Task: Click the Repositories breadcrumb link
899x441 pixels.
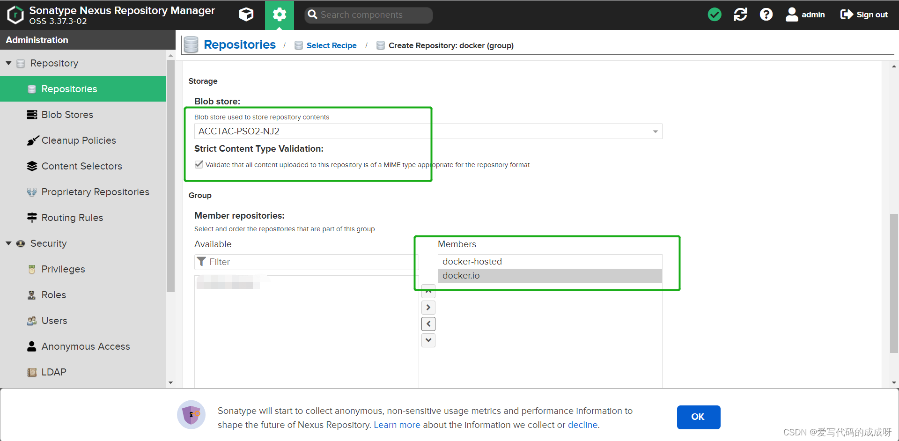Action: [x=240, y=44]
